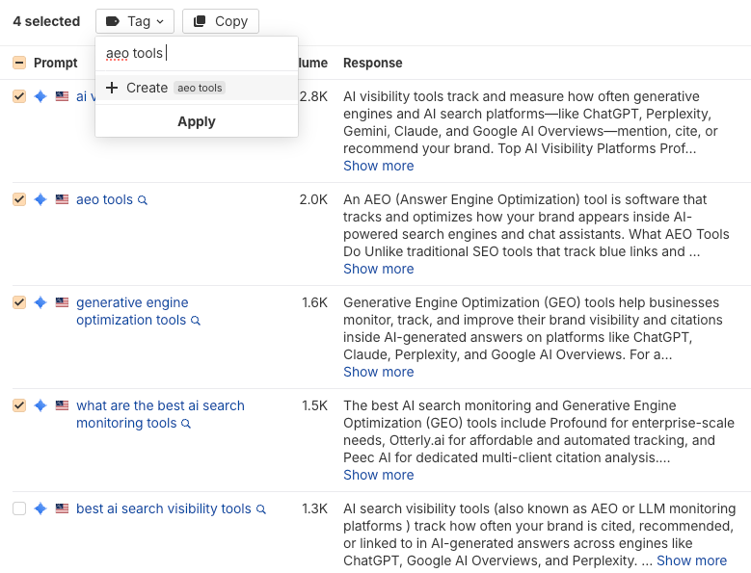The image size is (751, 573).
Task: Click the Response column header
Action: tap(373, 63)
